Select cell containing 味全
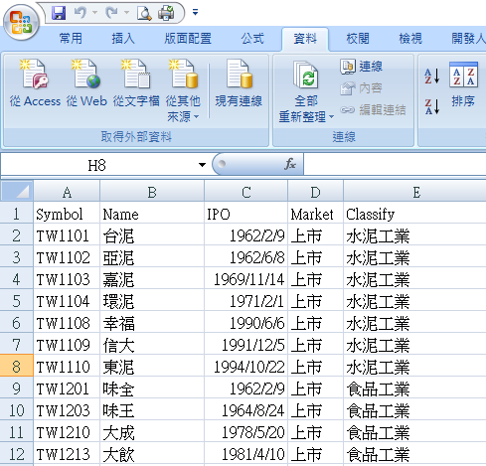 (152, 388)
